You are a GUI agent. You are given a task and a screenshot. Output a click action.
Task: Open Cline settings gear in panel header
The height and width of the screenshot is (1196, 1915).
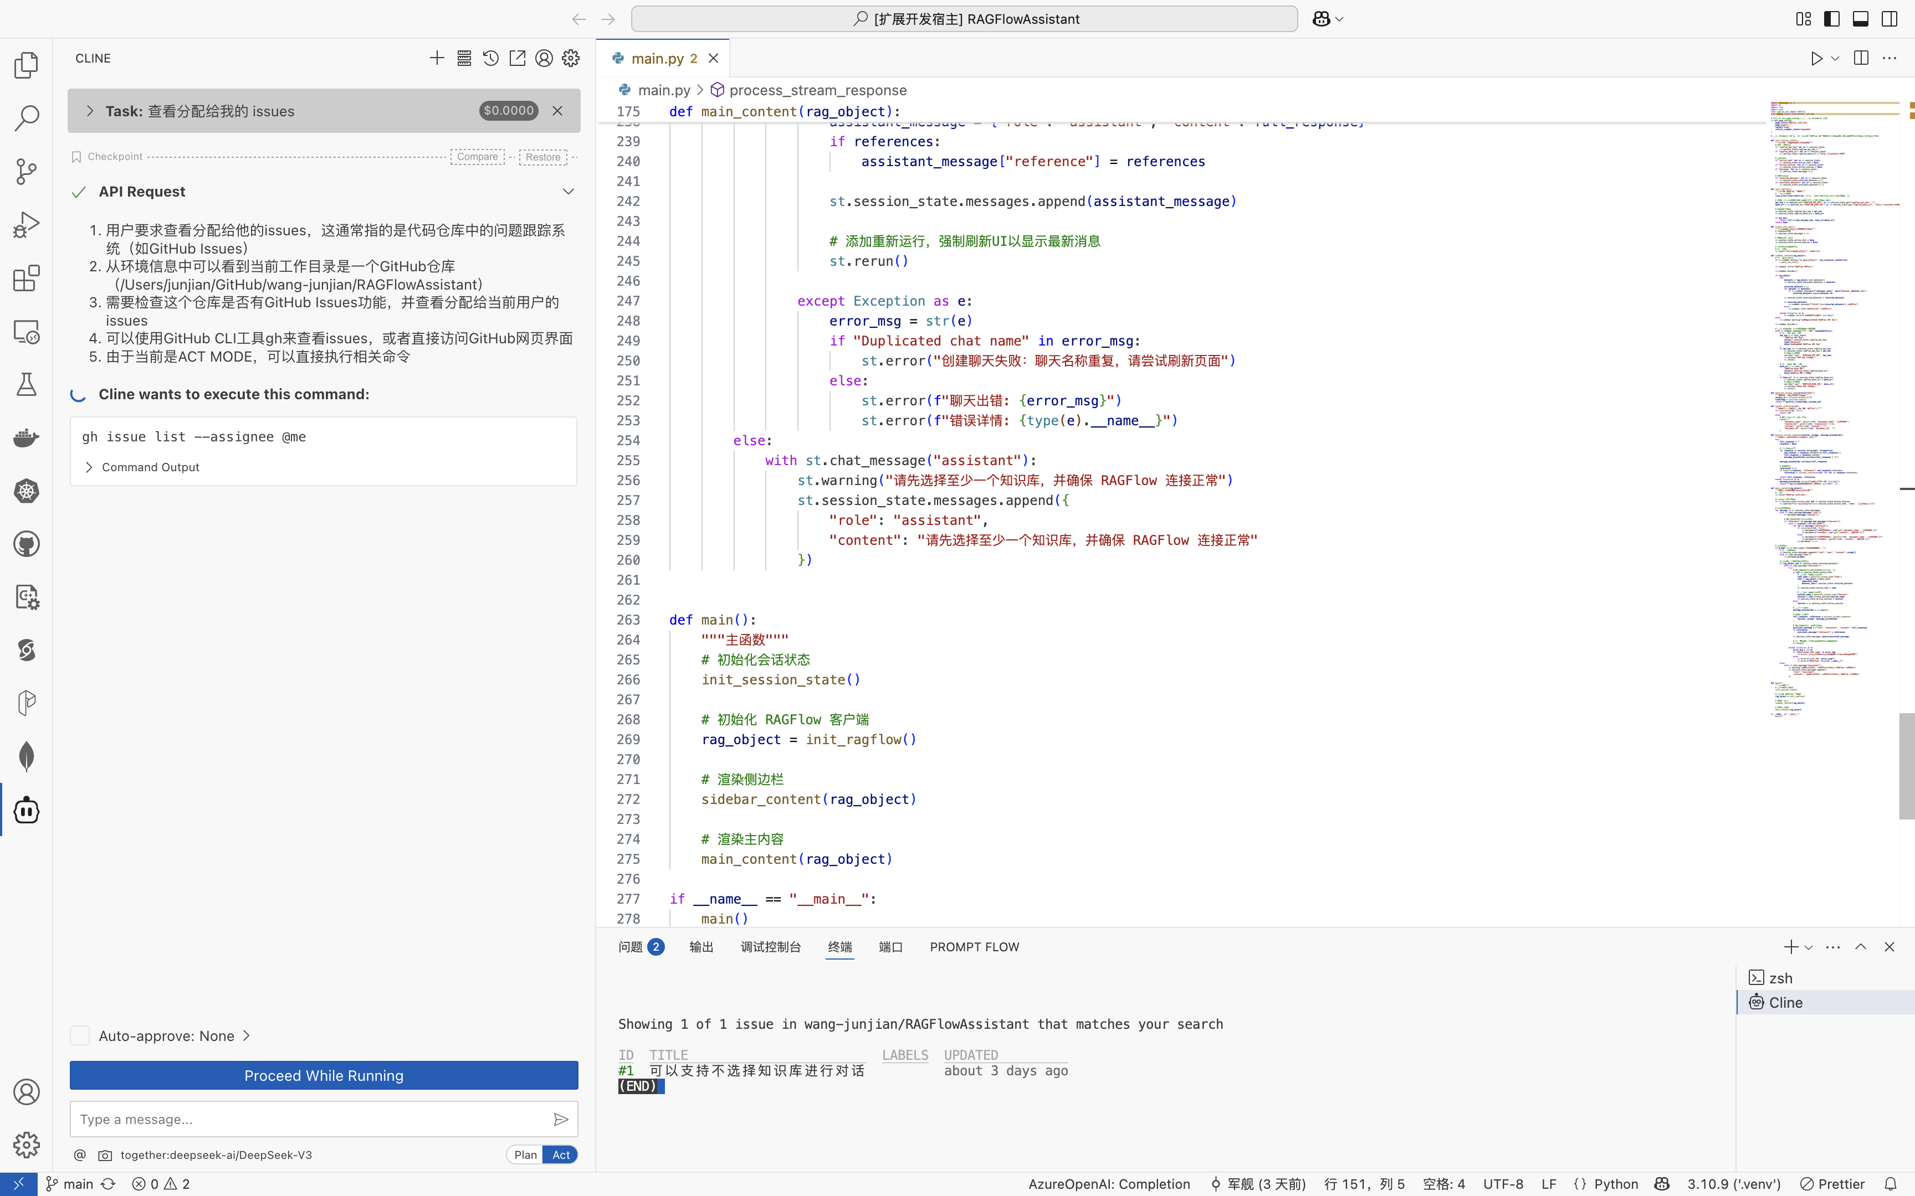[x=571, y=59]
